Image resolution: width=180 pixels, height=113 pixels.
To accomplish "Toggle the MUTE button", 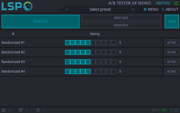I will [x=171, y=21].
